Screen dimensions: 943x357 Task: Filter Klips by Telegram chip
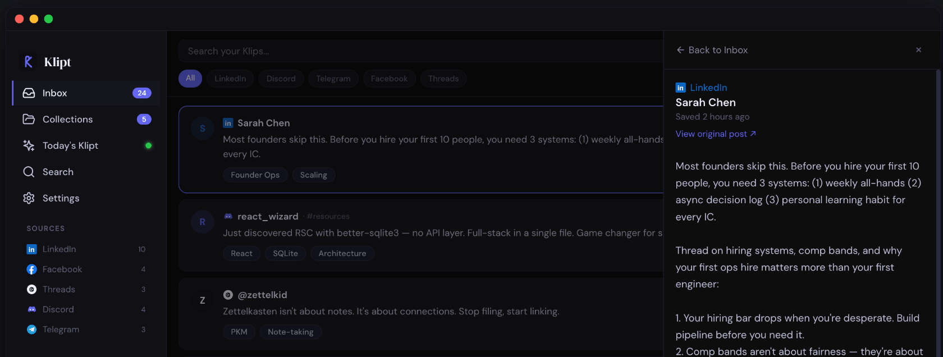pos(333,79)
